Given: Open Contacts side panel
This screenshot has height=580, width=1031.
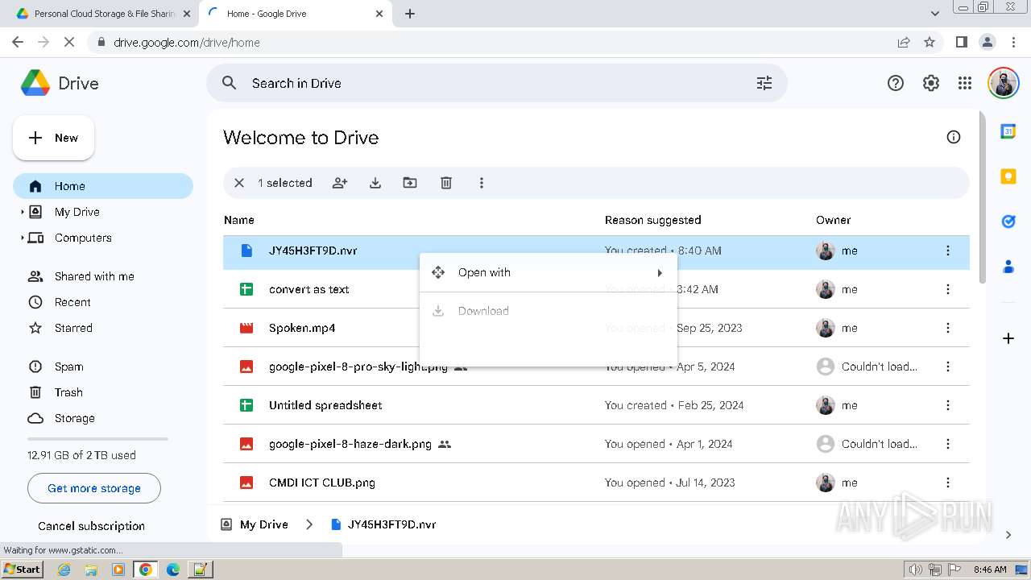Looking at the screenshot, I should click(1008, 267).
